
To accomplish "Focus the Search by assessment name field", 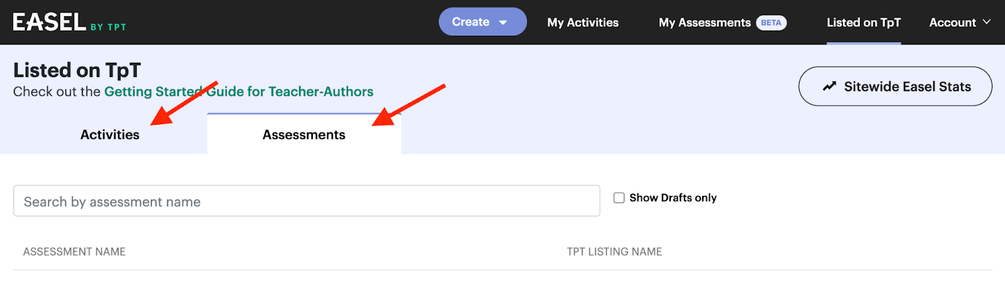I will [x=307, y=201].
